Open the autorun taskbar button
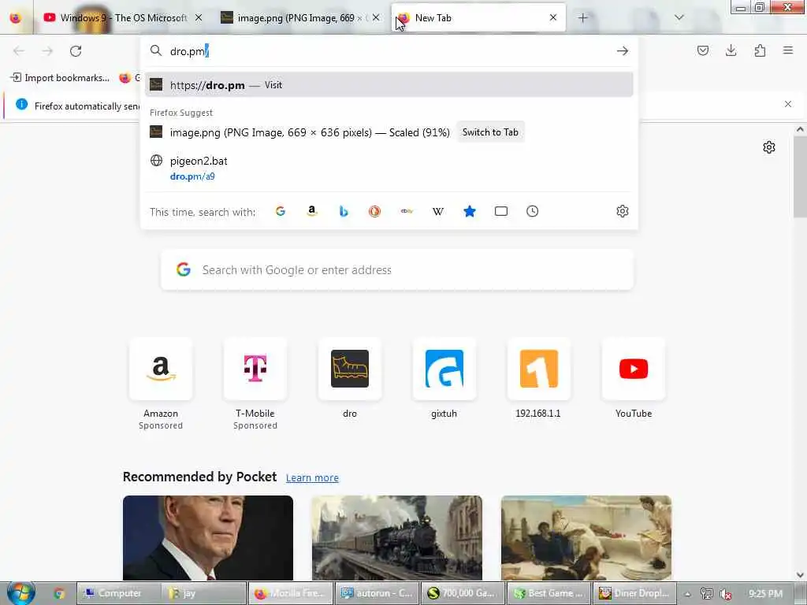This screenshot has width=807, height=605. pyautogui.click(x=377, y=594)
